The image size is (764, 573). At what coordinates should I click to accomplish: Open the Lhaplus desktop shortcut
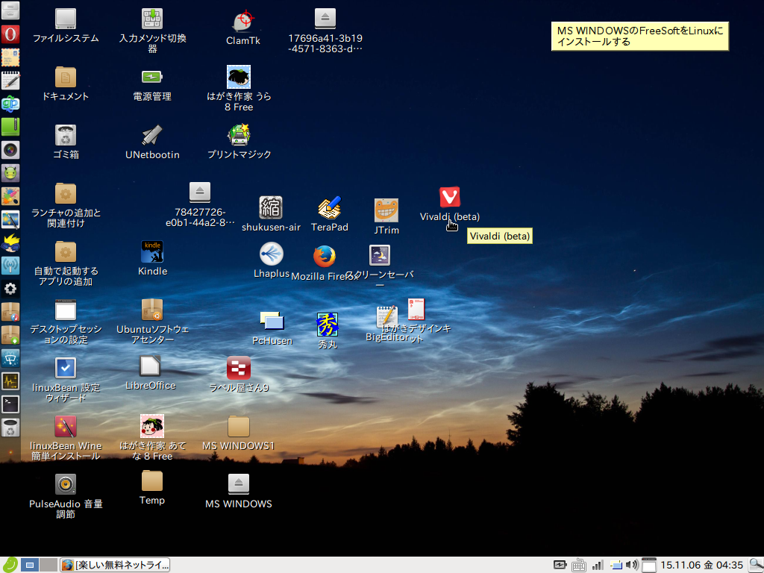[271, 255]
